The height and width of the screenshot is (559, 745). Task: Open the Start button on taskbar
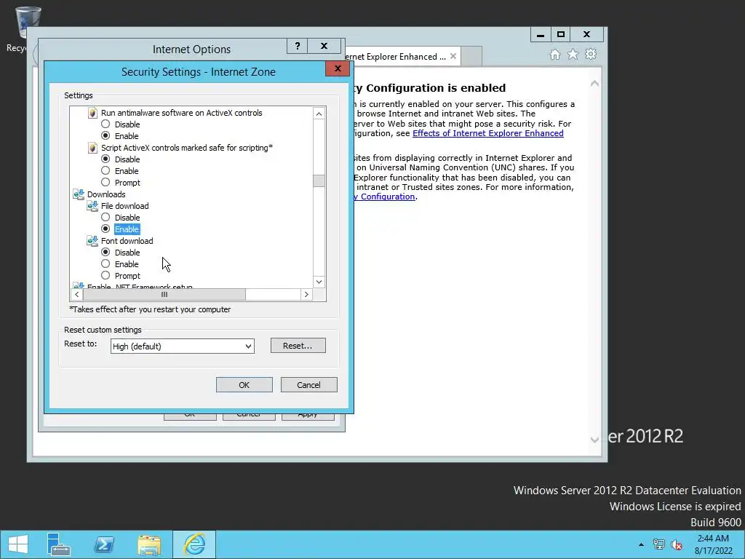(18, 544)
